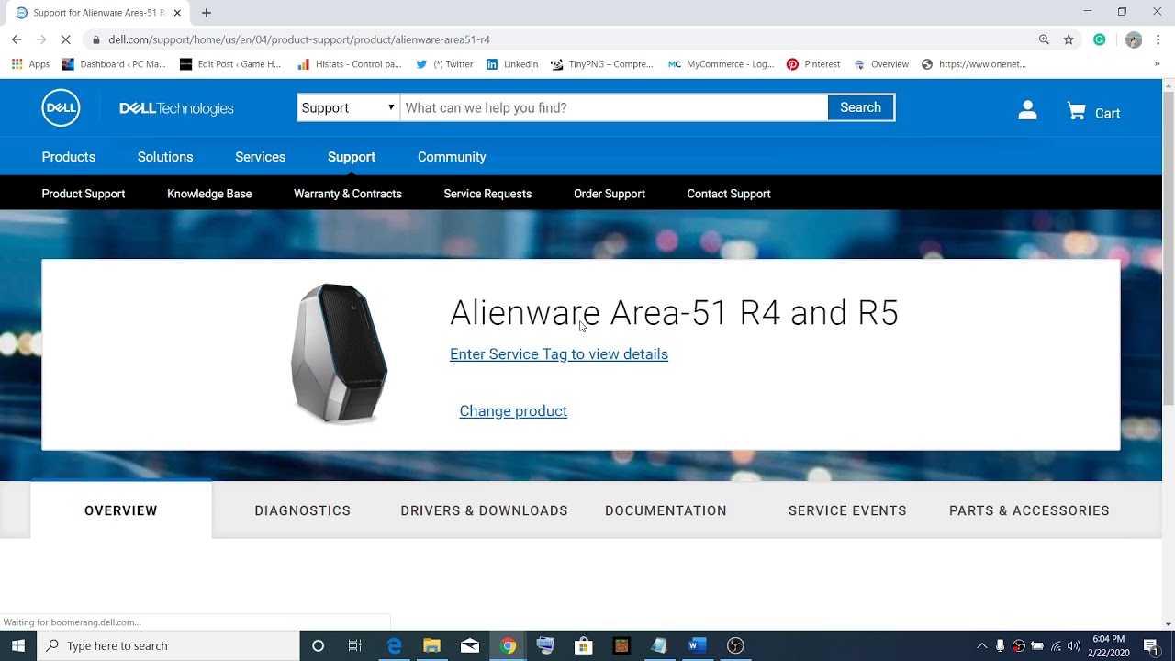Image resolution: width=1175 pixels, height=661 pixels.
Task: Show more bookmarks chevron
Action: click(1157, 64)
